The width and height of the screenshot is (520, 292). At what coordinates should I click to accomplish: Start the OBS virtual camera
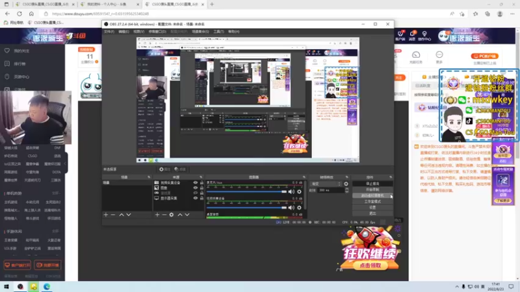click(x=372, y=196)
